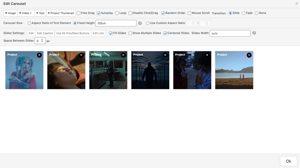Select Fade transition radio button
The width and height of the screenshot is (300, 168).
pyautogui.click(x=244, y=13)
